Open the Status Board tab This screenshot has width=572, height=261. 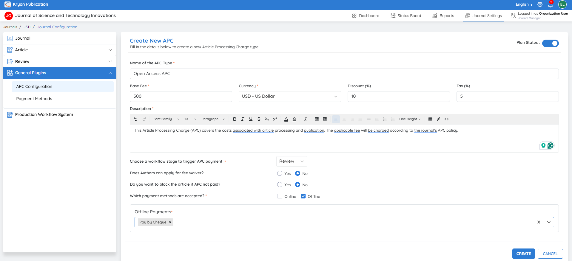pyautogui.click(x=406, y=16)
